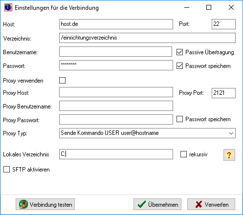
Task: Focus the Proxy Port field showing 2121
Action: tap(223, 93)
